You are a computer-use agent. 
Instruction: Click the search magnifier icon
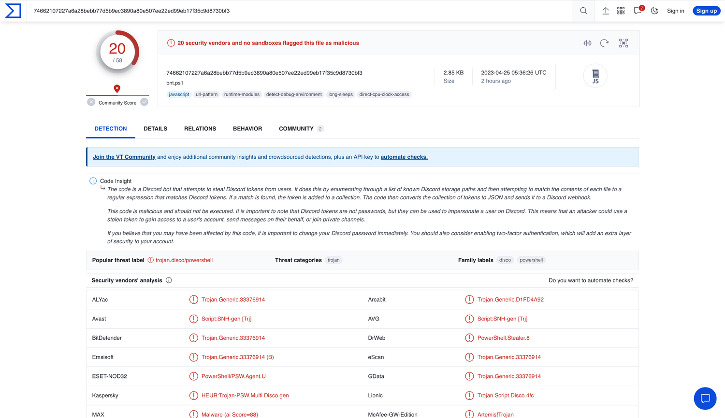[x=583, y=11]
